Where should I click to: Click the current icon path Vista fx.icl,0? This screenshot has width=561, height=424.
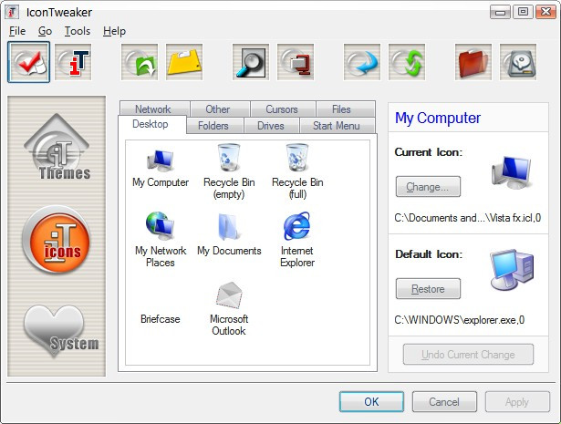click(468, 218)
